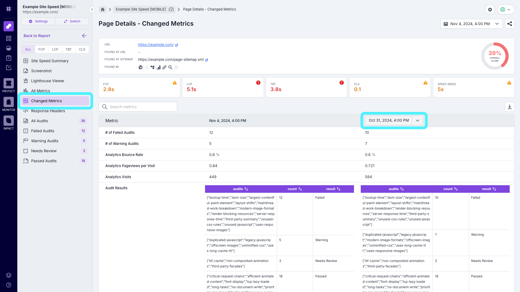Click the chain link Found In icon

(x=164, y=67)
